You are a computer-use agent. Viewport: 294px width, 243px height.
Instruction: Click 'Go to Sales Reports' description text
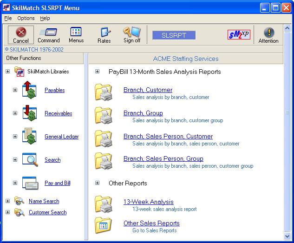(x=155, y=230)
